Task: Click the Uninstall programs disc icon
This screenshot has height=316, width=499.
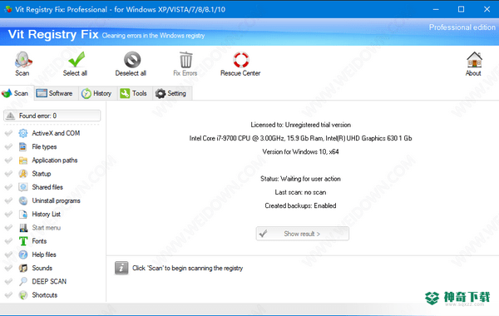Action: pos(23,200)
